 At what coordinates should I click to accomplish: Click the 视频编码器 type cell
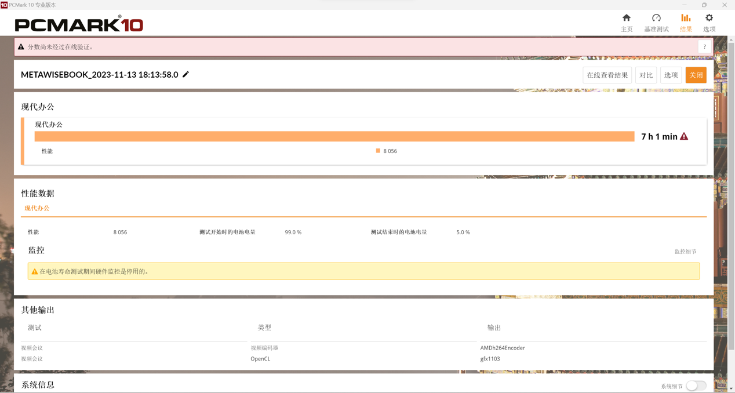[264, 348]
